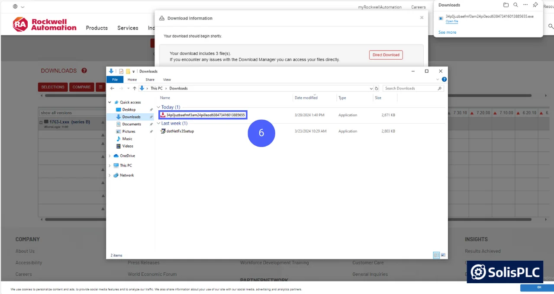554x294 pixels.
Task: Click the blue Help icon in File Explorer's ribbon
Action: 444,80
